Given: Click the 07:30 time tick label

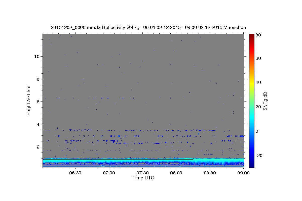Looking at the screenshot, I should click(142, 173).
